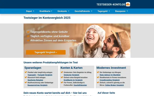The width and height of the screenshot is (154, 96).
Task: Open the TESTSIEGER-KONTO.DE home link text
Action: tap(111, 5)
